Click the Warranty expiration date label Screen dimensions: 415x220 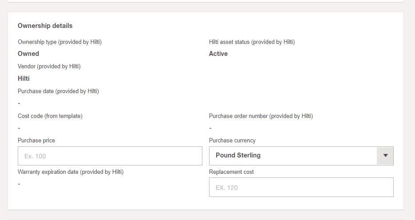point(71,172)
